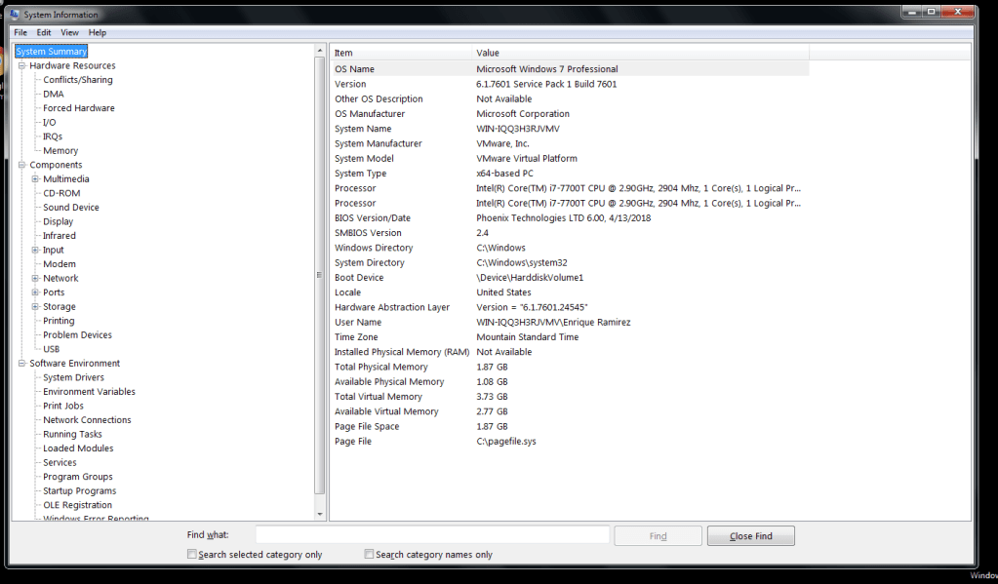Select the Hardware Abstraction Layer row
The image size is (998, 584).
coord(571,307)
